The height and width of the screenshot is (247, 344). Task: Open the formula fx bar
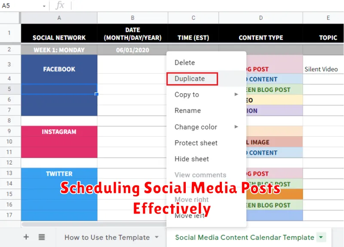[60, 5]
